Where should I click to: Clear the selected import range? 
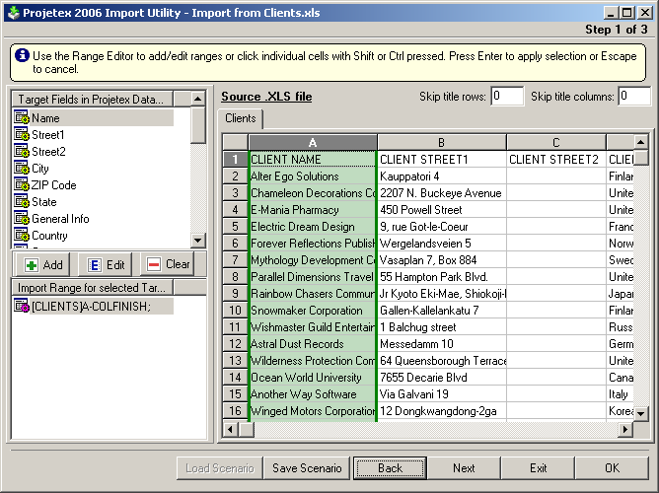(x=166, y=264)
